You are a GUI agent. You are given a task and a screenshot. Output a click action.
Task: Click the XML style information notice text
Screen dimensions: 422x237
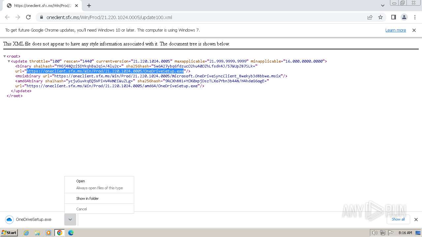click(x=116, y=44)
